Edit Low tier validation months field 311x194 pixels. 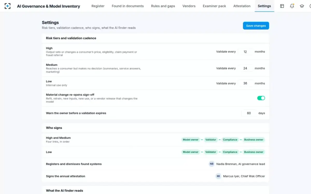click(245, 83)
